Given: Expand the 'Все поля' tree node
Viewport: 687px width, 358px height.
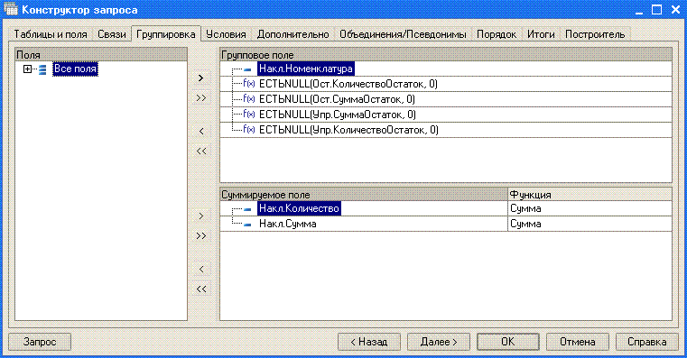Looking at the screenshot, I should (28, 69).
